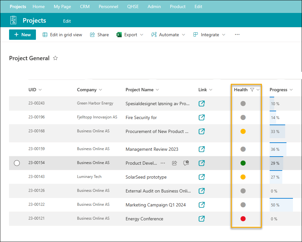Open project Fire Security for

(x=141, y=117)
